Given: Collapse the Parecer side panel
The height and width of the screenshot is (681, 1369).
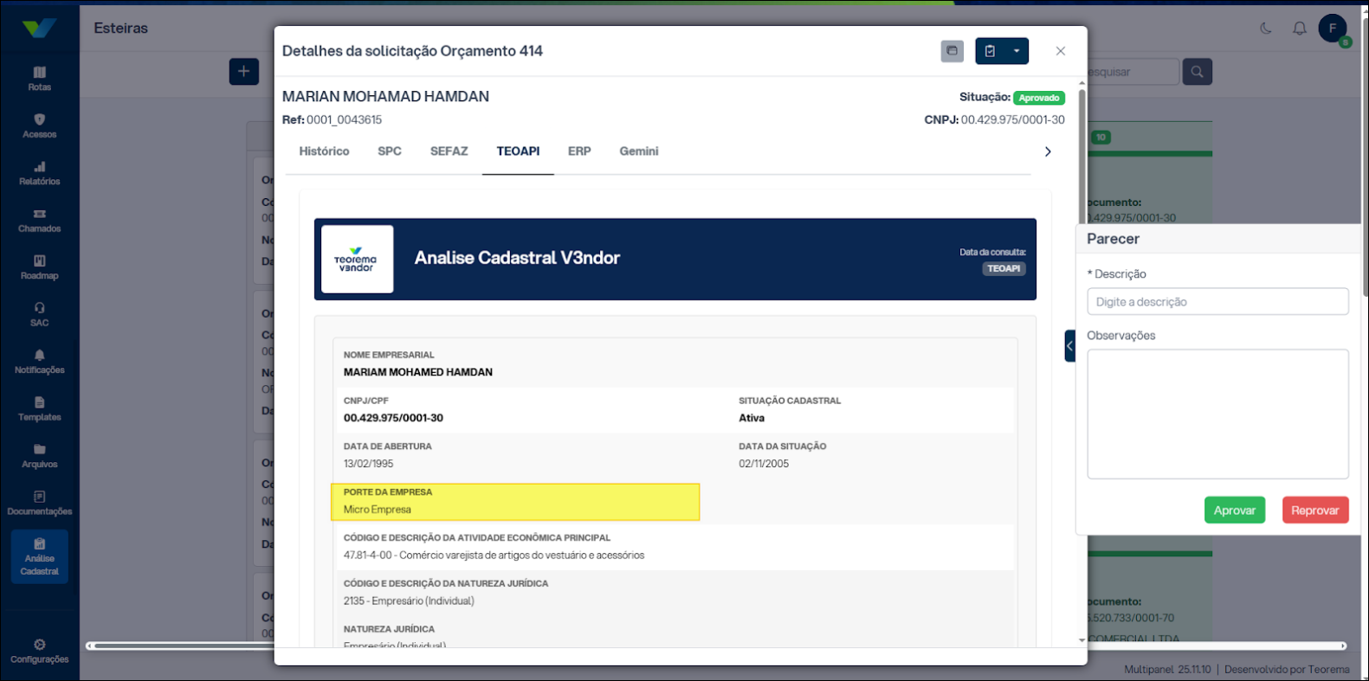Looking at the screenshot, I should [x=1069, y=345].
